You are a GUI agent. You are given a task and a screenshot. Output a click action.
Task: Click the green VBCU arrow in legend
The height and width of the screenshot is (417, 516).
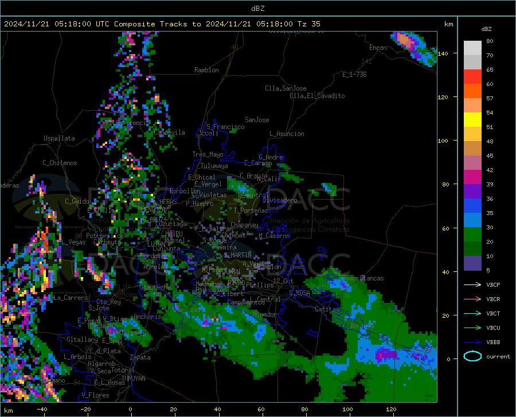click(x=472, y=328)
